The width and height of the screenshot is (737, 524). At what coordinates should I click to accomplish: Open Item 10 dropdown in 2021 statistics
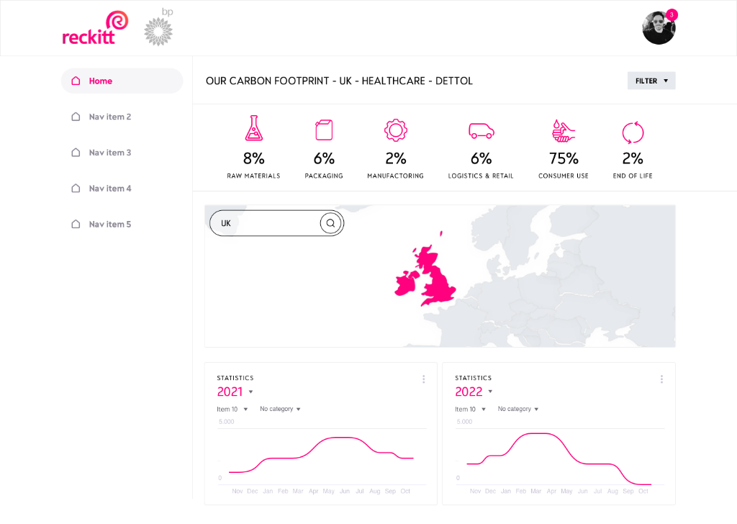click(232, 409)
